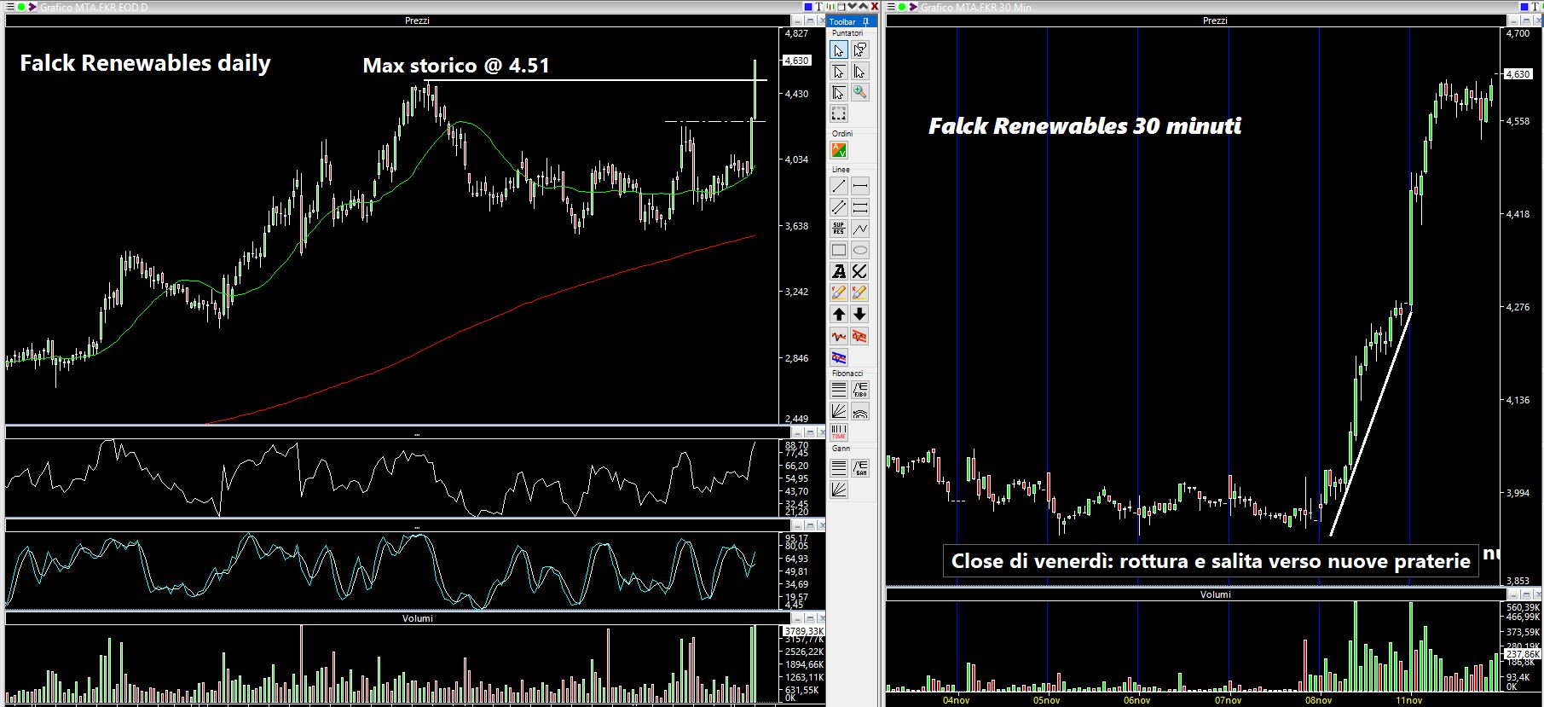1544x707 pixels.
Task: Select the Gann GAN extension tool
Action: pos(859,467)
